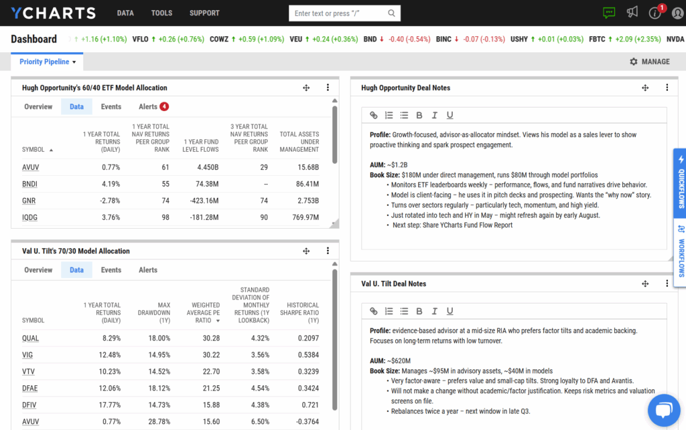
Task: Click the move handle on Hugh's ETF Model panel
Action: [306, 88]
